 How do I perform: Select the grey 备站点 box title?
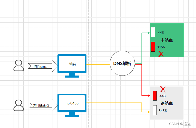(x=167, y=103)
